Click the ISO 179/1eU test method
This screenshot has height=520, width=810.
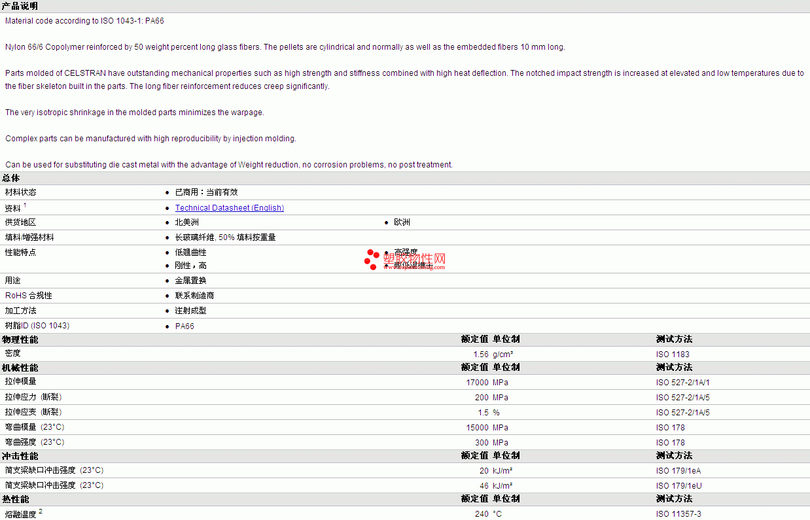(679, 486)
